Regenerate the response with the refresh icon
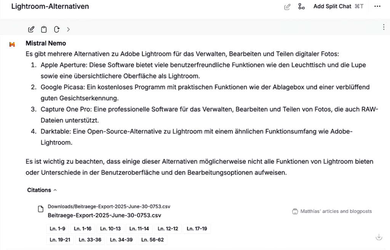This screenshot has width=390, height=250. [x=57, y=29]
